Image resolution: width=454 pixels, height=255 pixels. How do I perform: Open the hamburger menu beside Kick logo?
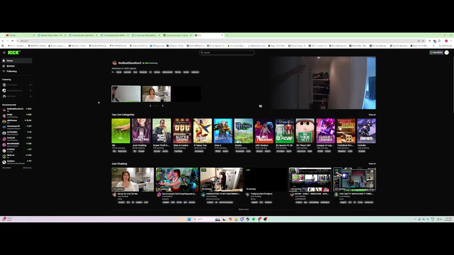pyautogui.click(x=4, y=52)
